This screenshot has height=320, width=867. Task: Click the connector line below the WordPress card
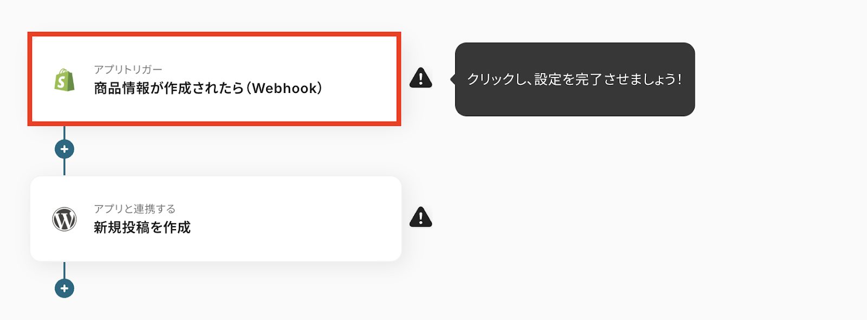coord(64,270)
